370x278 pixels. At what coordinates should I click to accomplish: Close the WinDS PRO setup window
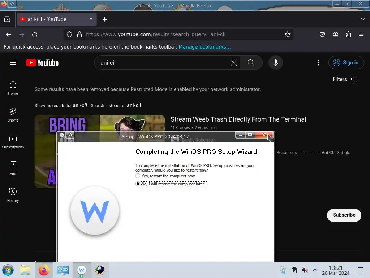264,135
